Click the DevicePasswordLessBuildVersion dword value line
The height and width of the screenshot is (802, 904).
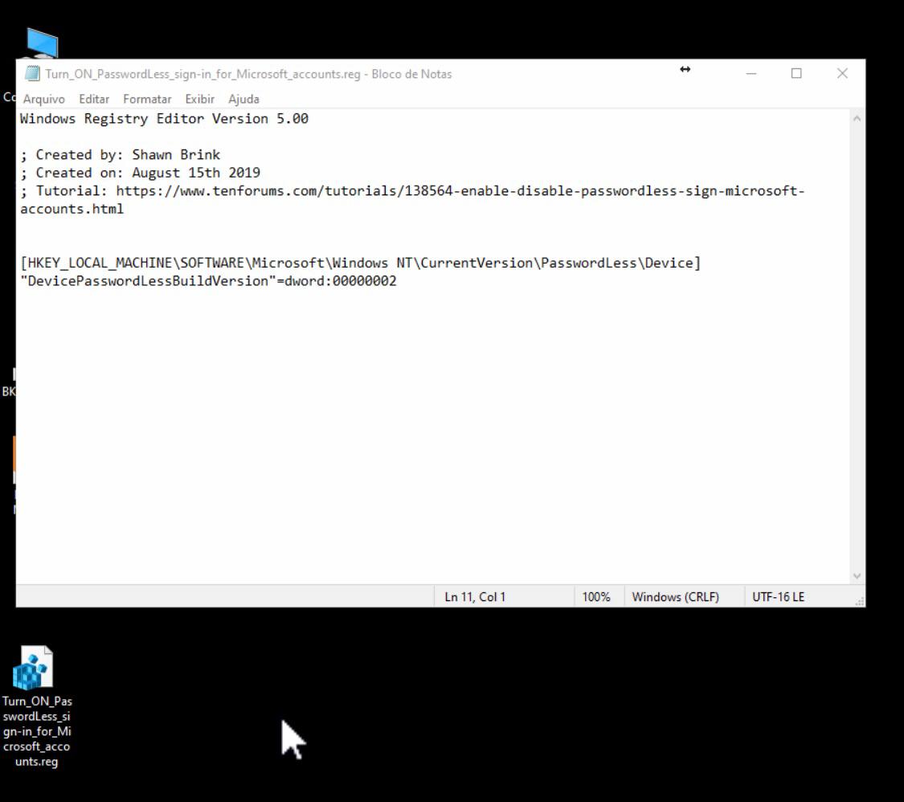208,280
